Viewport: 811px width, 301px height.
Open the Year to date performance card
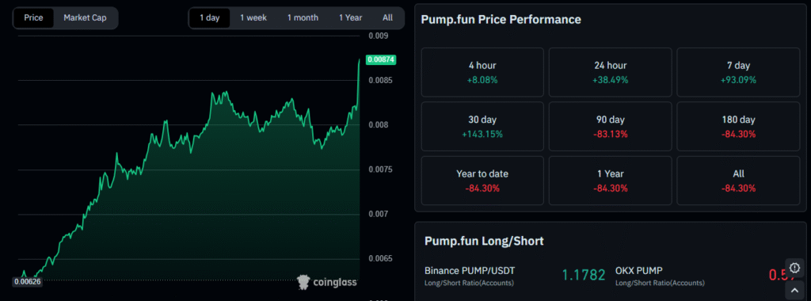482,181
